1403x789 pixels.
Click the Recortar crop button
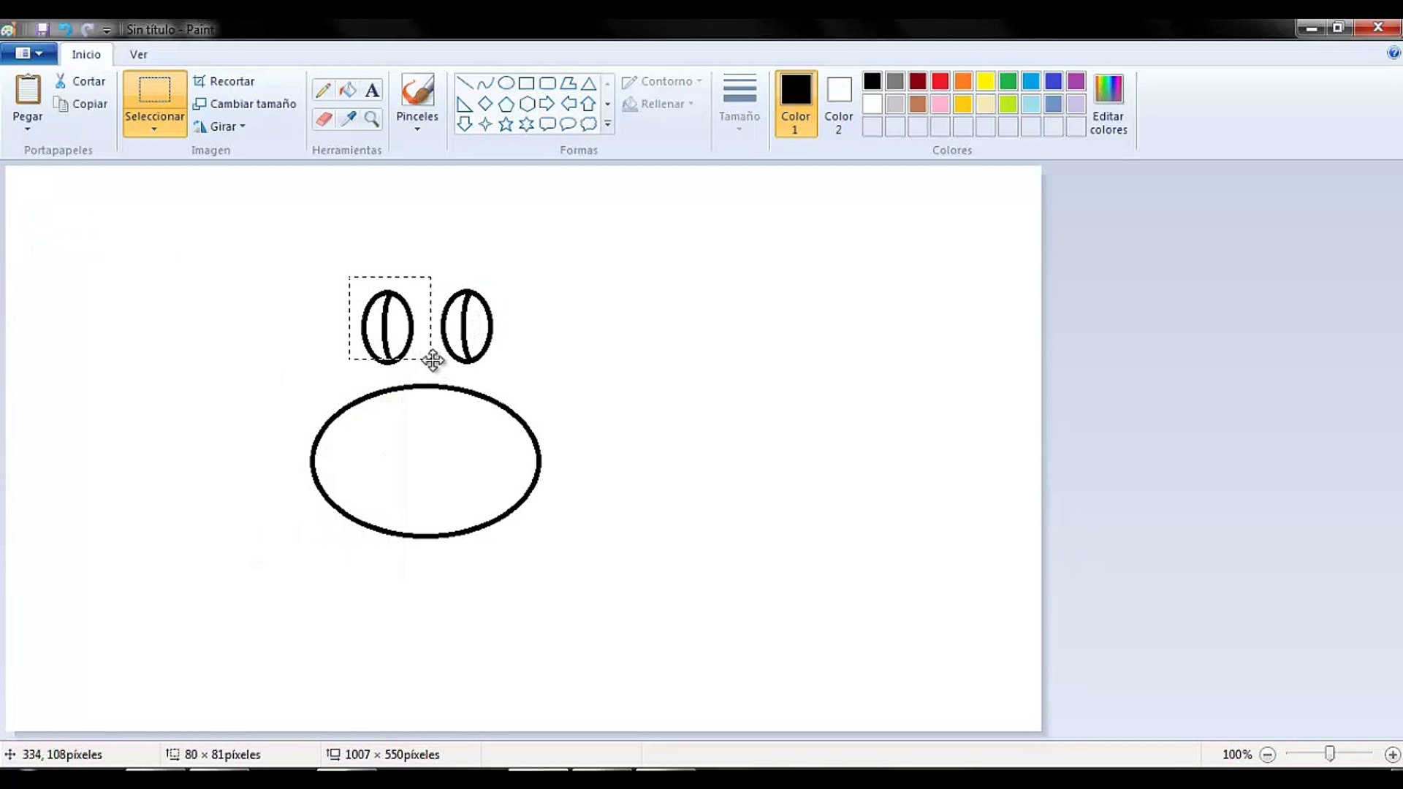[224, 81]
